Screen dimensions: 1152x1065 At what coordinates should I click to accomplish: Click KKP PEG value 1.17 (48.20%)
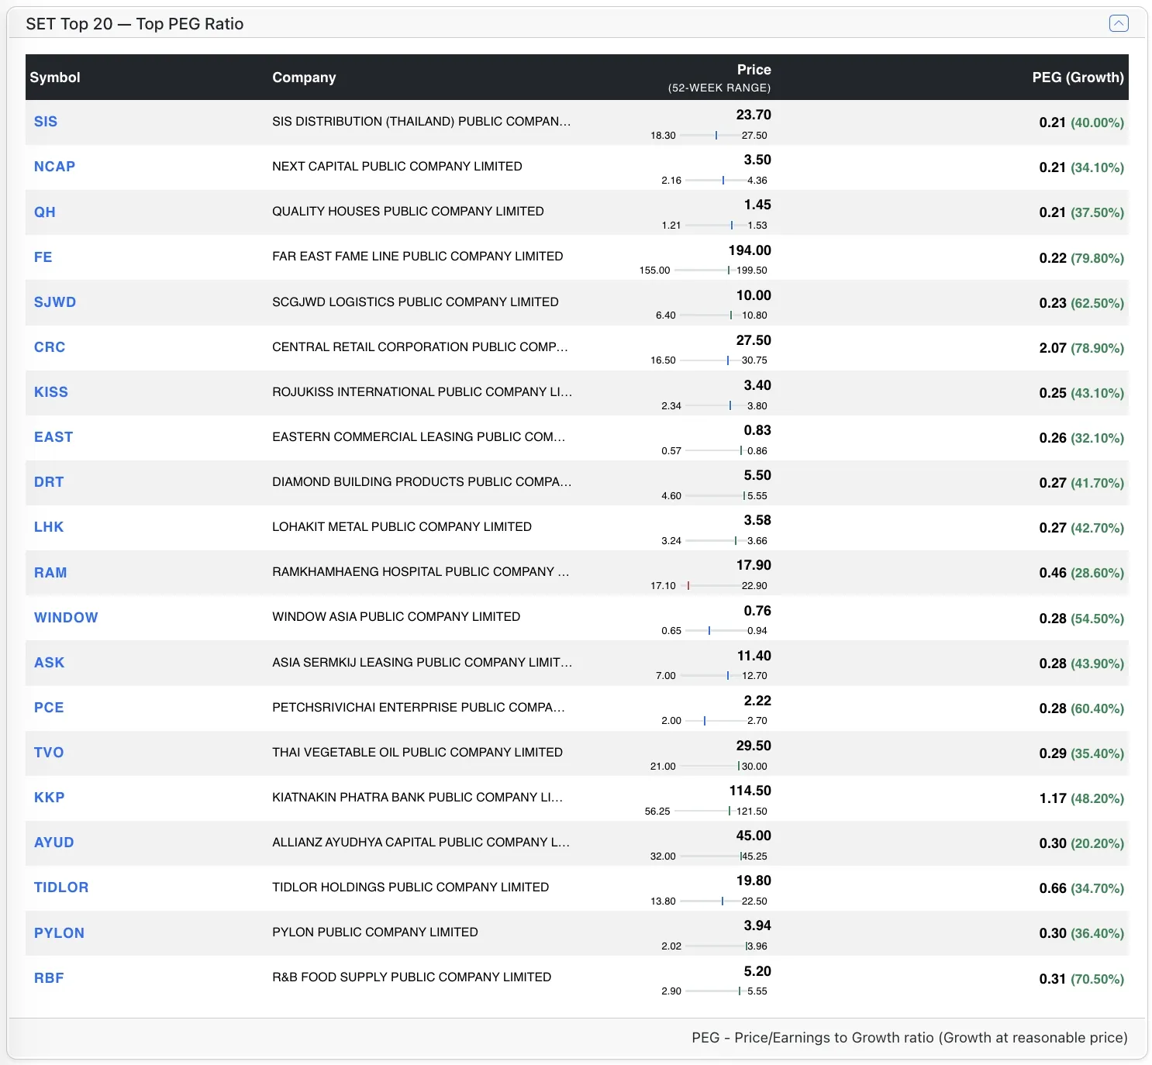tap(1081, 798)
